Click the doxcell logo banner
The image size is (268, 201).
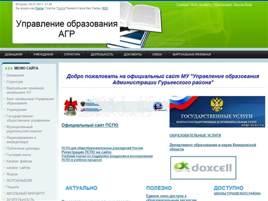coord(203,168)
